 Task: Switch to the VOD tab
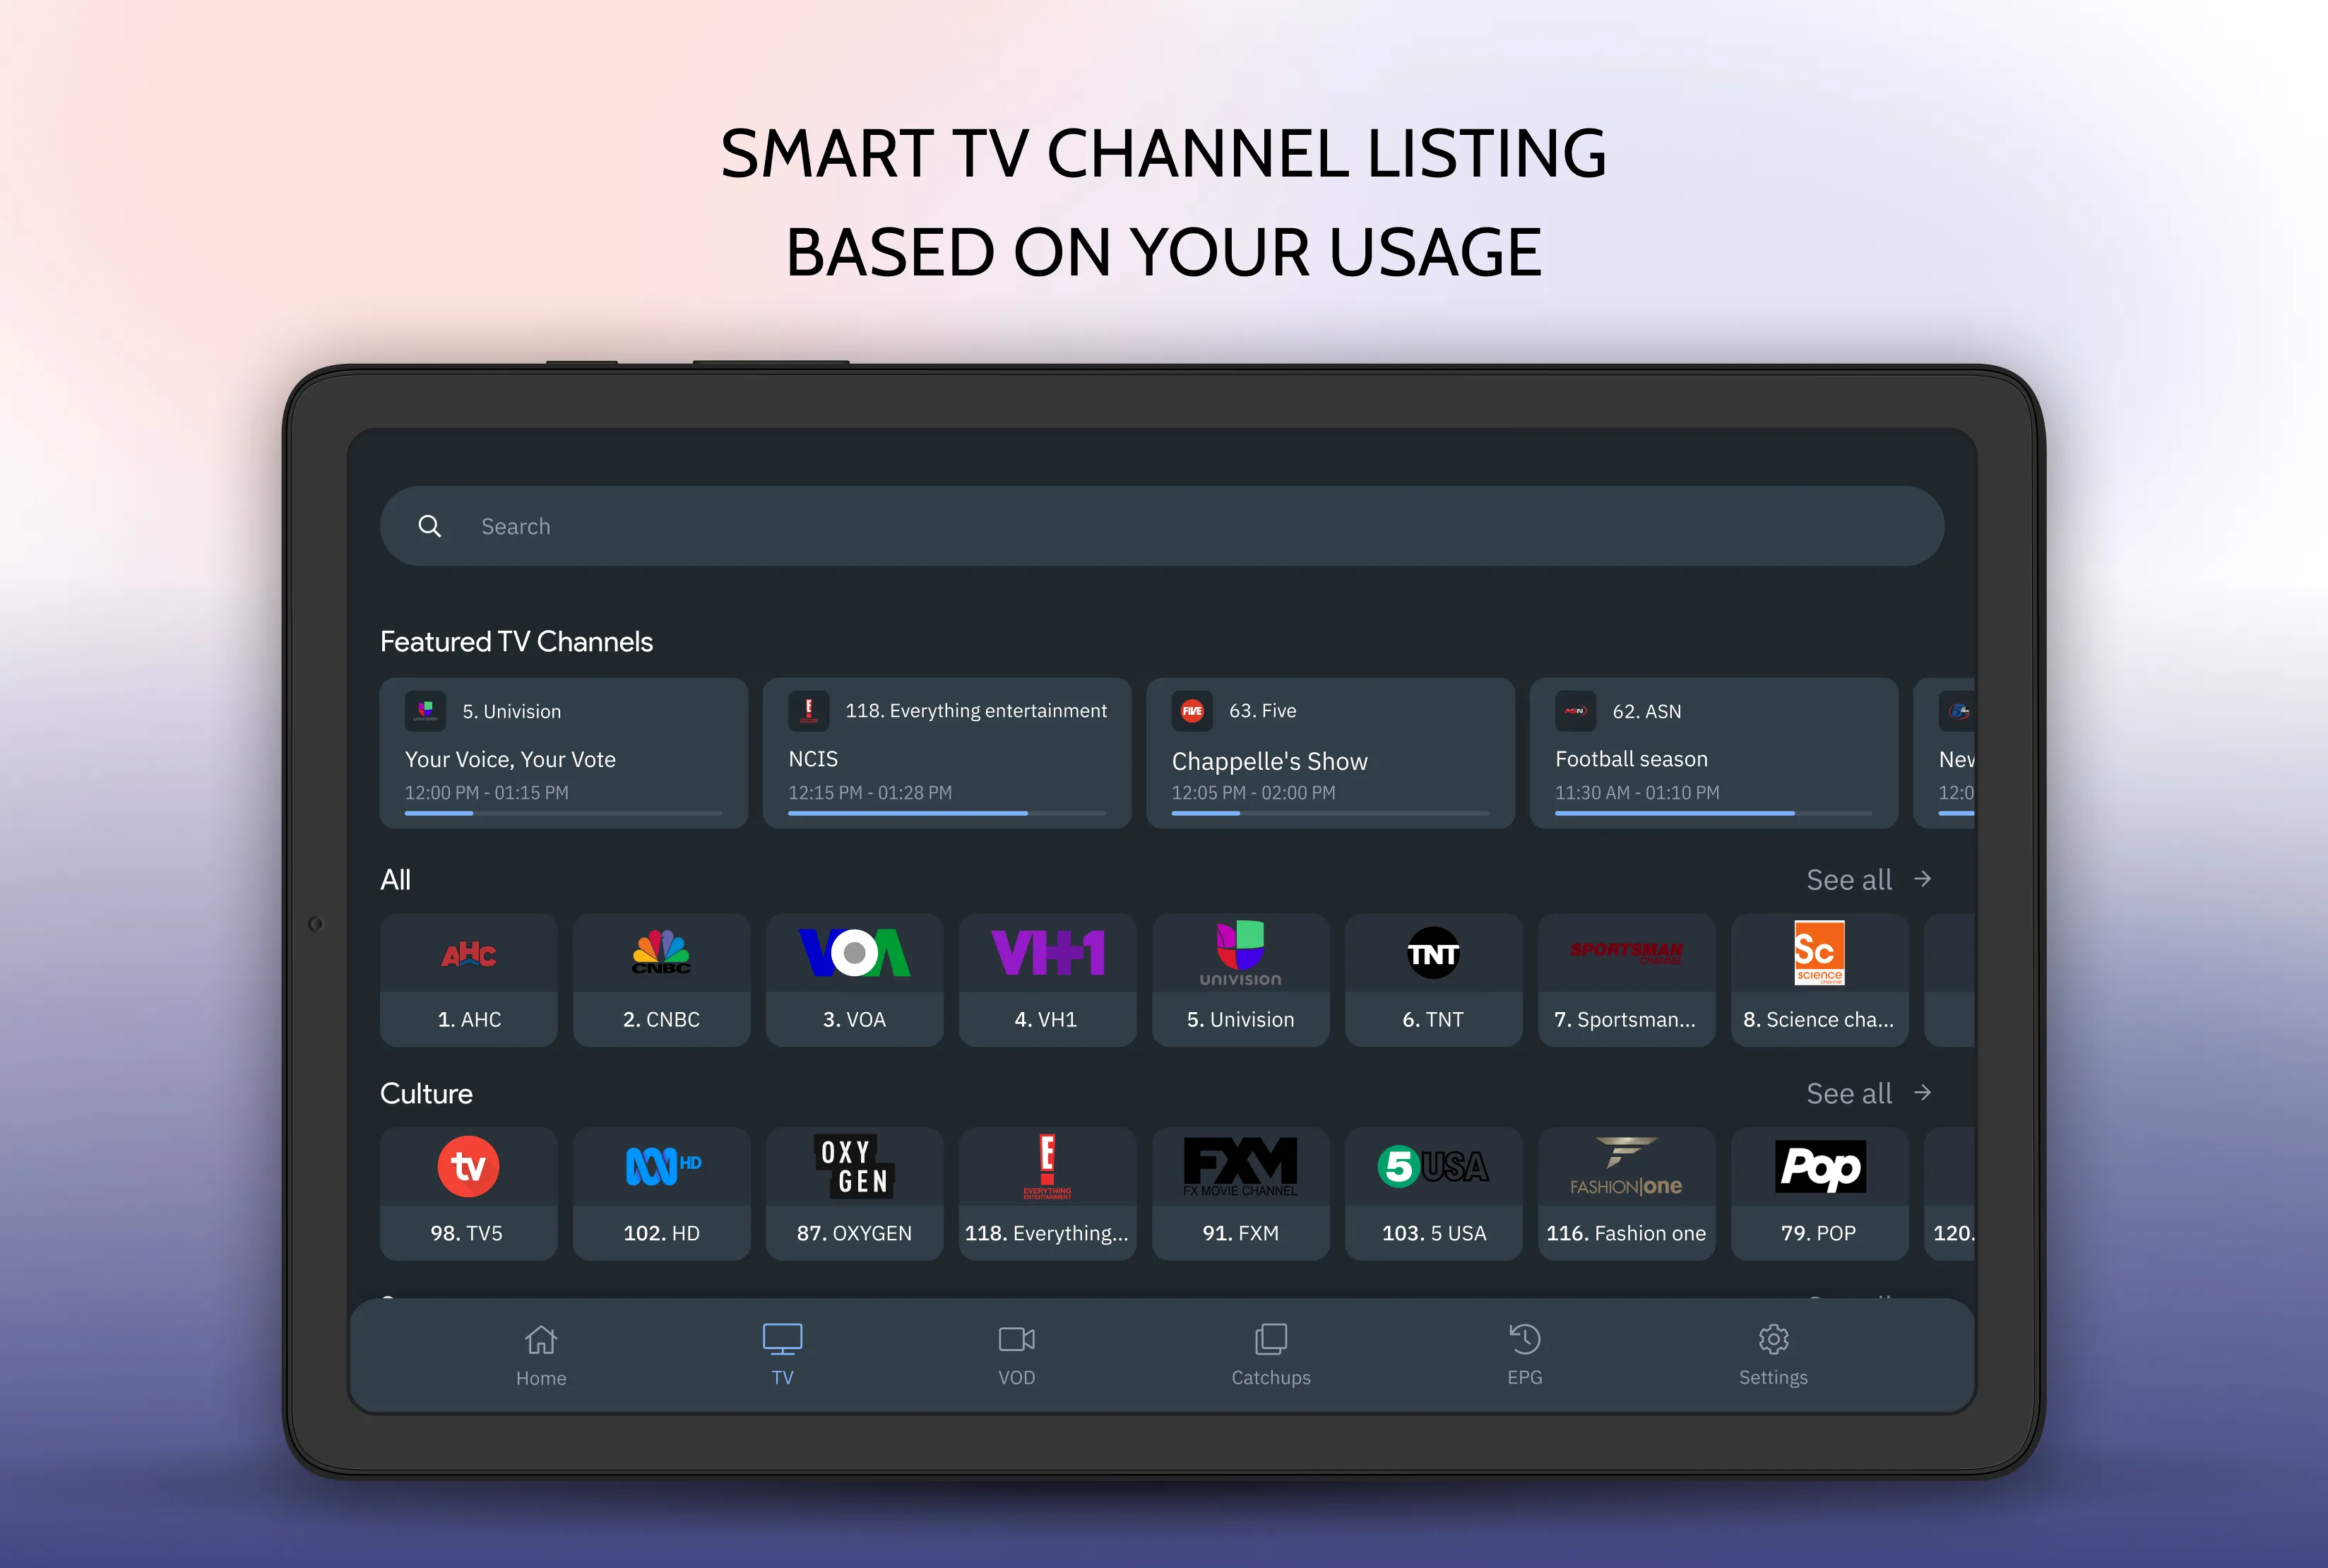[x=1016, y=1355]
